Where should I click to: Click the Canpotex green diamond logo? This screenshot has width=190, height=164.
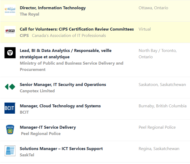(10, 87)
